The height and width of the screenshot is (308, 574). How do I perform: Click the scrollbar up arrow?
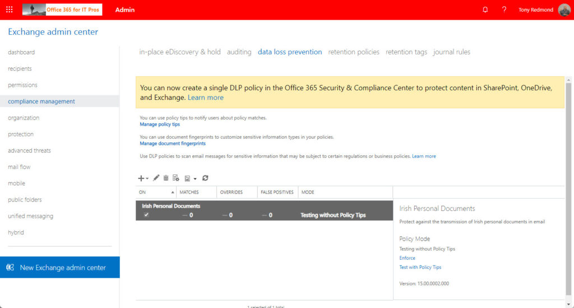568,80
